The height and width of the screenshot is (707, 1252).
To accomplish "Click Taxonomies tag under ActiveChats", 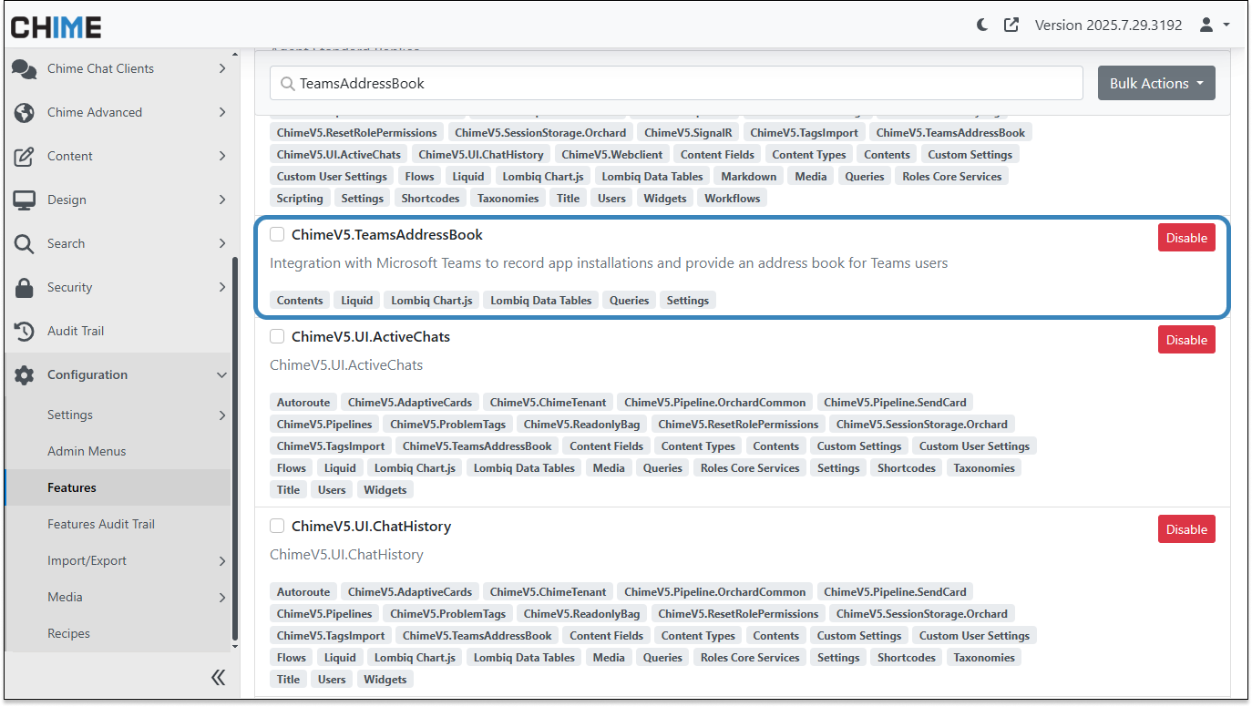I will 984,467.
